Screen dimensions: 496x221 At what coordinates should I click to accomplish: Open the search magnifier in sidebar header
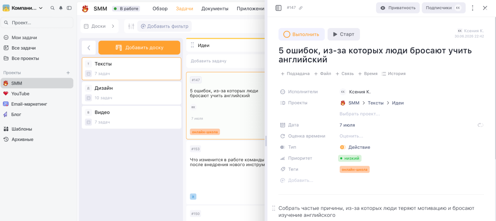coord(52,8)
